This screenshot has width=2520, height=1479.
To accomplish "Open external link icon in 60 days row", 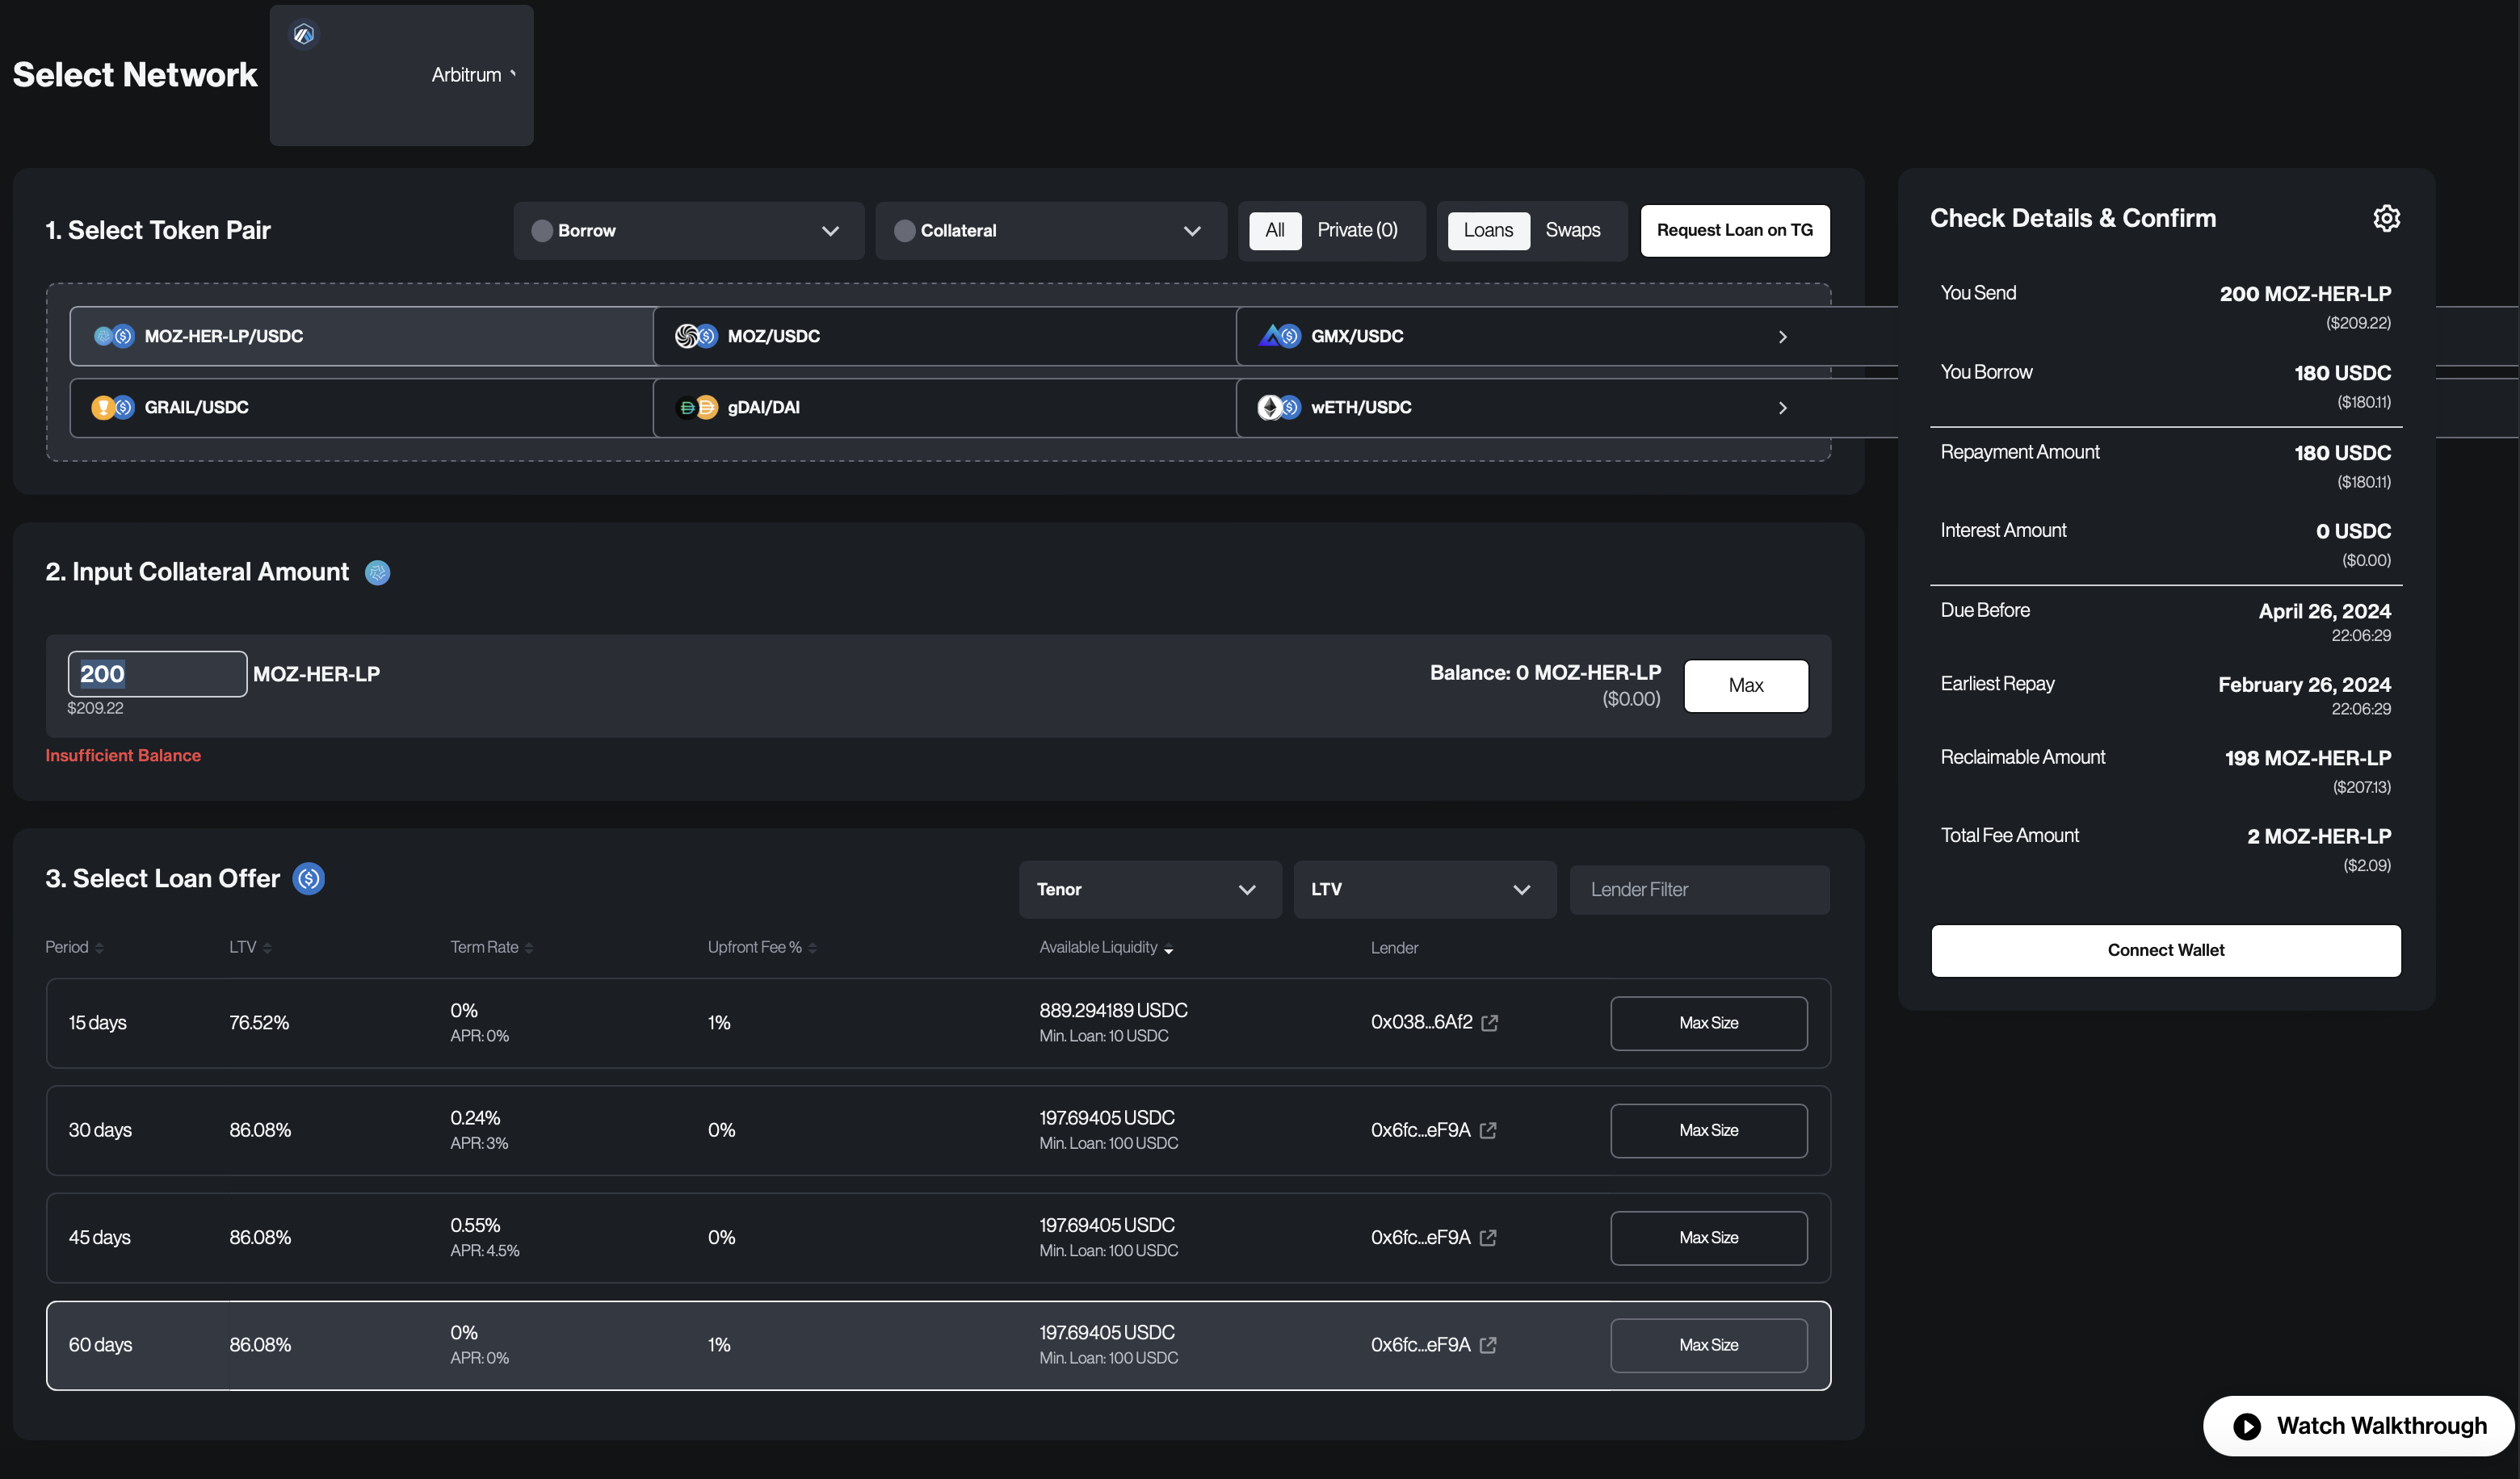I will coord(1488,1345).
